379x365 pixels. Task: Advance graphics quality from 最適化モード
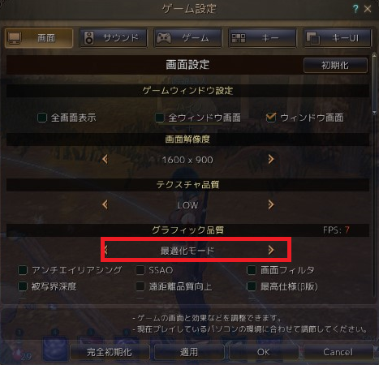tap(271, 250)
